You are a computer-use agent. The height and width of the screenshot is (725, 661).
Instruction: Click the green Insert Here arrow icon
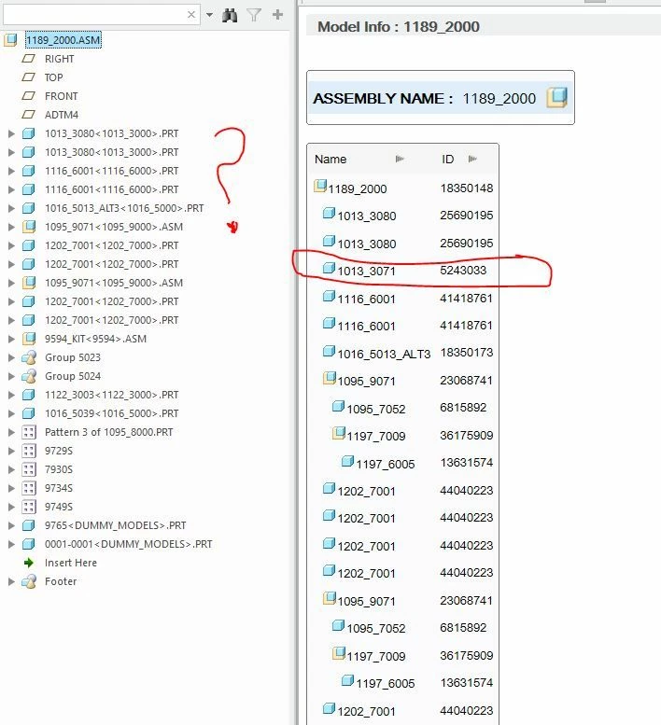(29, 563)
